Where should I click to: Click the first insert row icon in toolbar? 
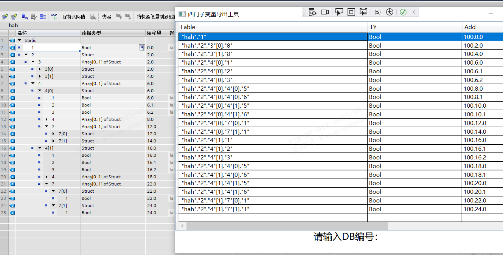pyautogui.click(x=5, y=17)
